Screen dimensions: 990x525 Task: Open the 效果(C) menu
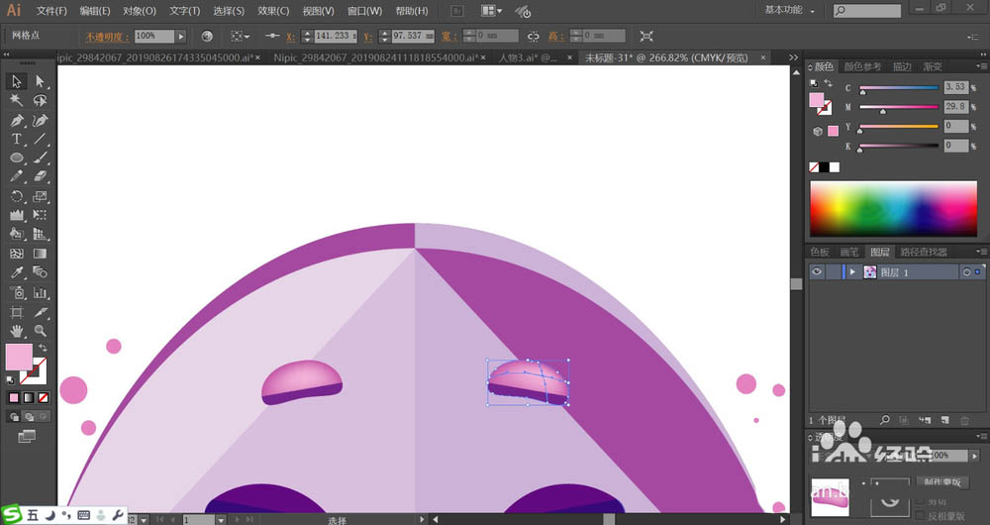(273, 11)
